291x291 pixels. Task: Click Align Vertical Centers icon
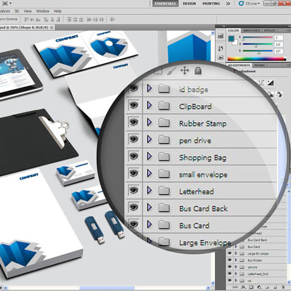pyautogui.click(x=32, y=19)
